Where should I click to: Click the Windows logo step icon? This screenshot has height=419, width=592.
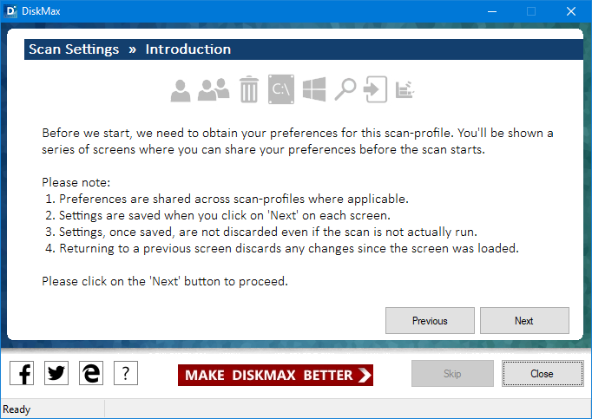tap(314, 89)
